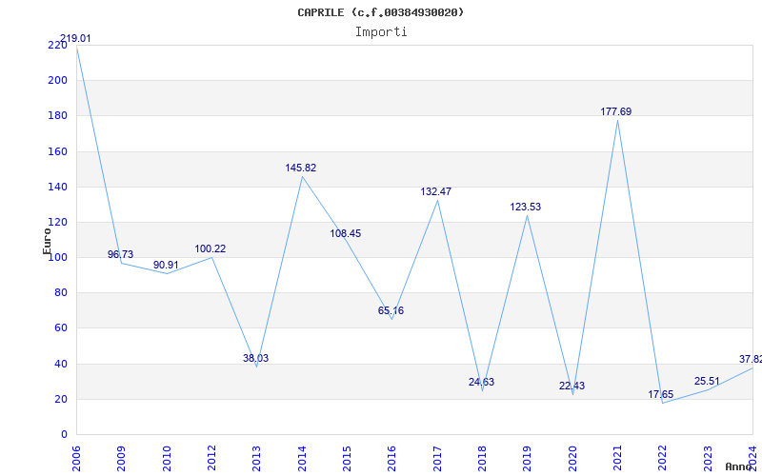Click the 2023 x-axis year label
The image size is (762, 476).
(708, 459)
